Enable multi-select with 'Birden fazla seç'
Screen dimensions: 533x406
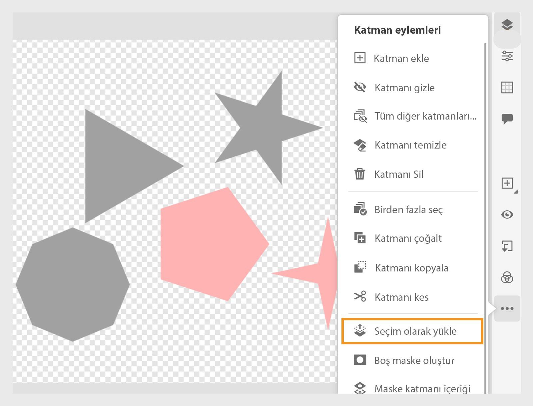[408, 209]
